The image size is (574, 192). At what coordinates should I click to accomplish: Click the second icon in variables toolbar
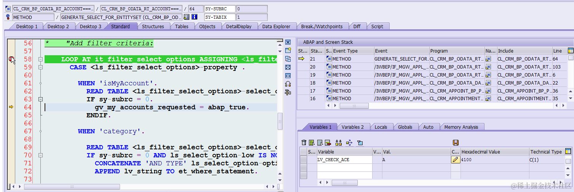(312, 143)
